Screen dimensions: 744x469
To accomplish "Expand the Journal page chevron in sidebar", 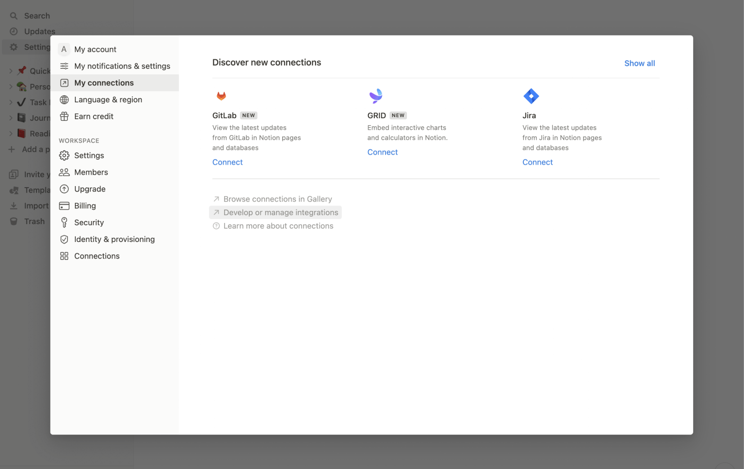I will 10,118.
